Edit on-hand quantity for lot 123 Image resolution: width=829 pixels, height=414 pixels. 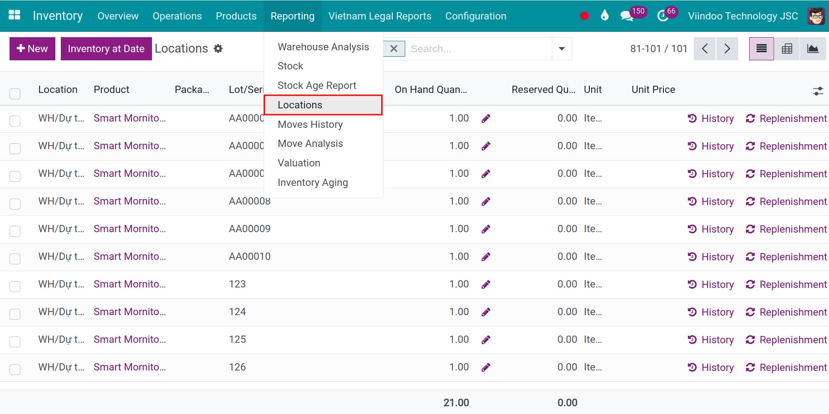click(486, 284)
